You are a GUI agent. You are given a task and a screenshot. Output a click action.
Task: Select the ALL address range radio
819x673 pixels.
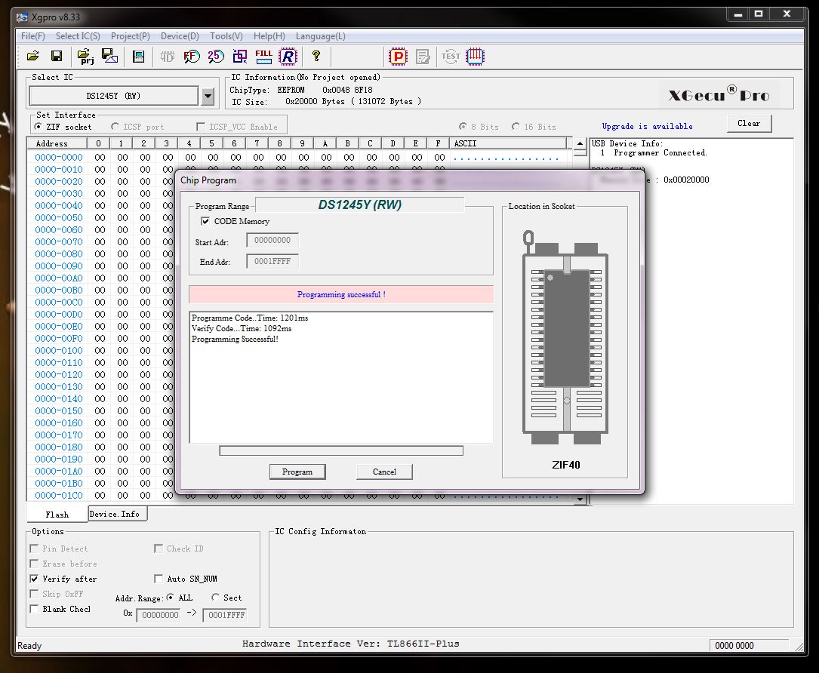click(x=171, y=598)
